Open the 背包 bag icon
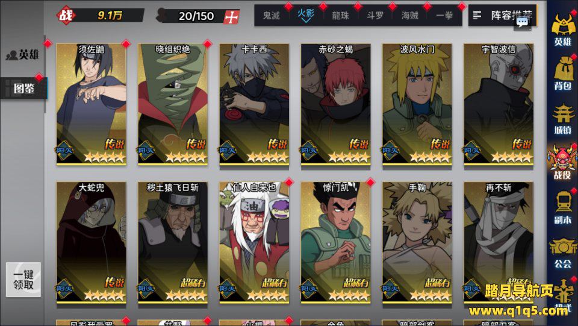 coord(562,74)
